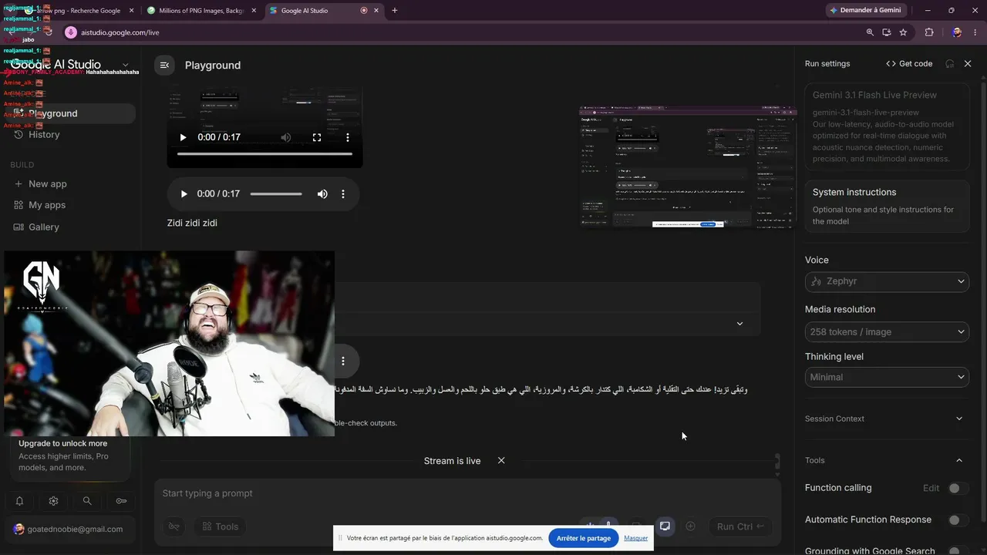This screenshot has height=555, width=987.
Task: Collapse the sidebar with the menu icon
Action: pos(164,66)
